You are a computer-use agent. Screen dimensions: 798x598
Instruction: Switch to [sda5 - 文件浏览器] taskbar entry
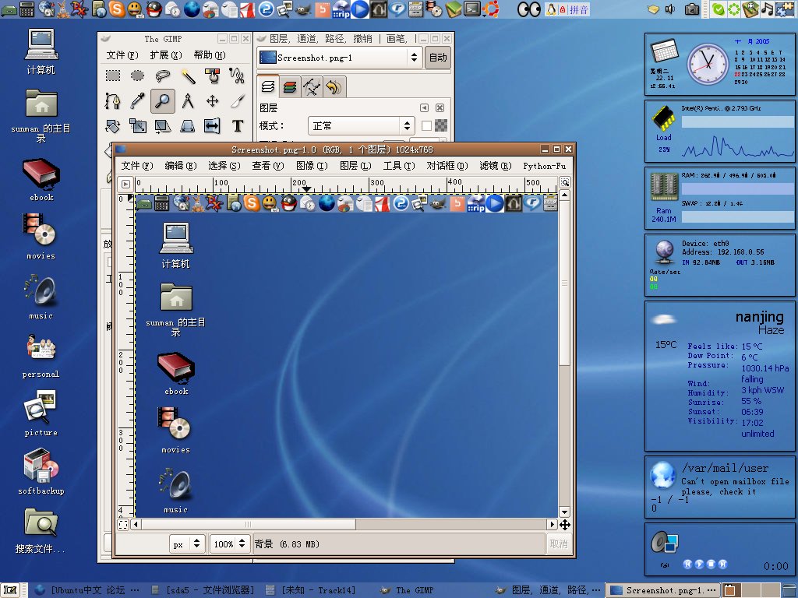click(x=203, y=590)
